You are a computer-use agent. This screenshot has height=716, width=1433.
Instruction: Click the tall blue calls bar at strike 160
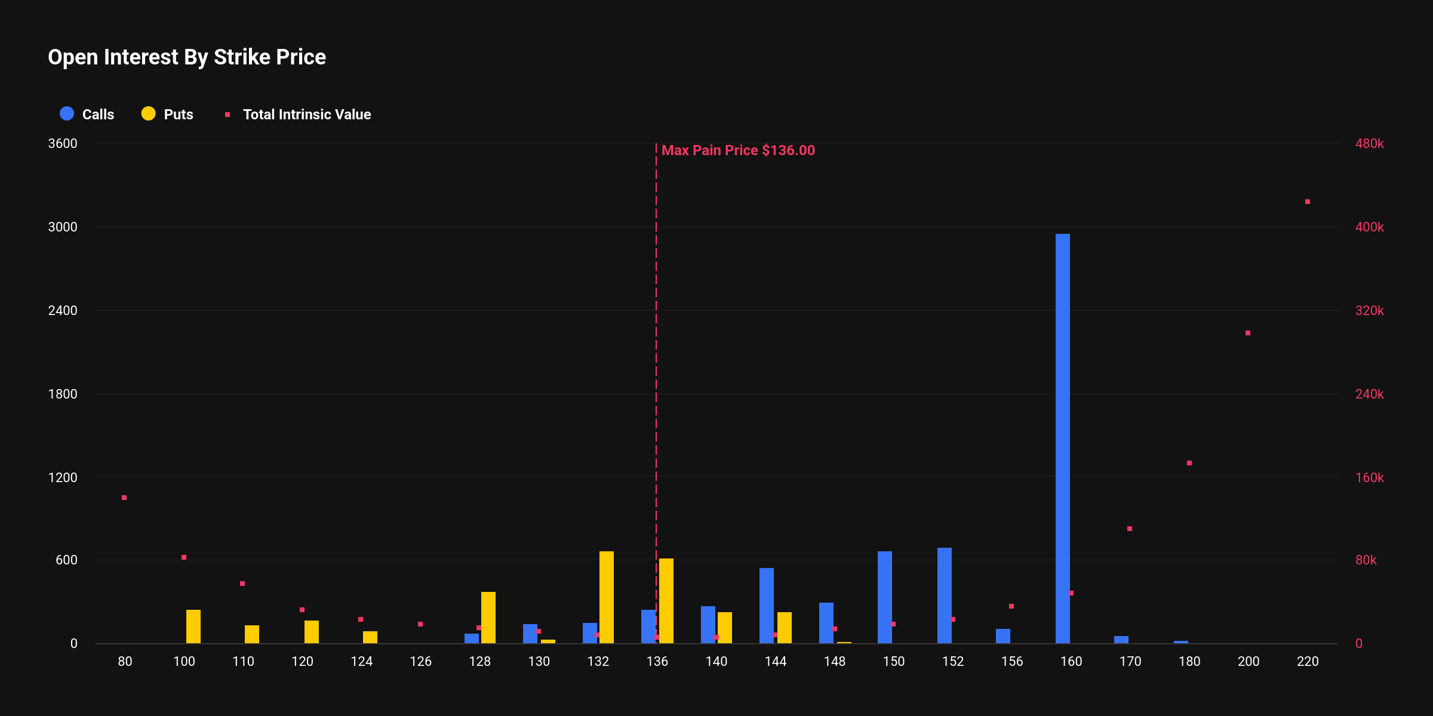1062,439
